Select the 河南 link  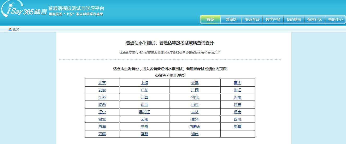pyautogui.click(x=237, y=97)
